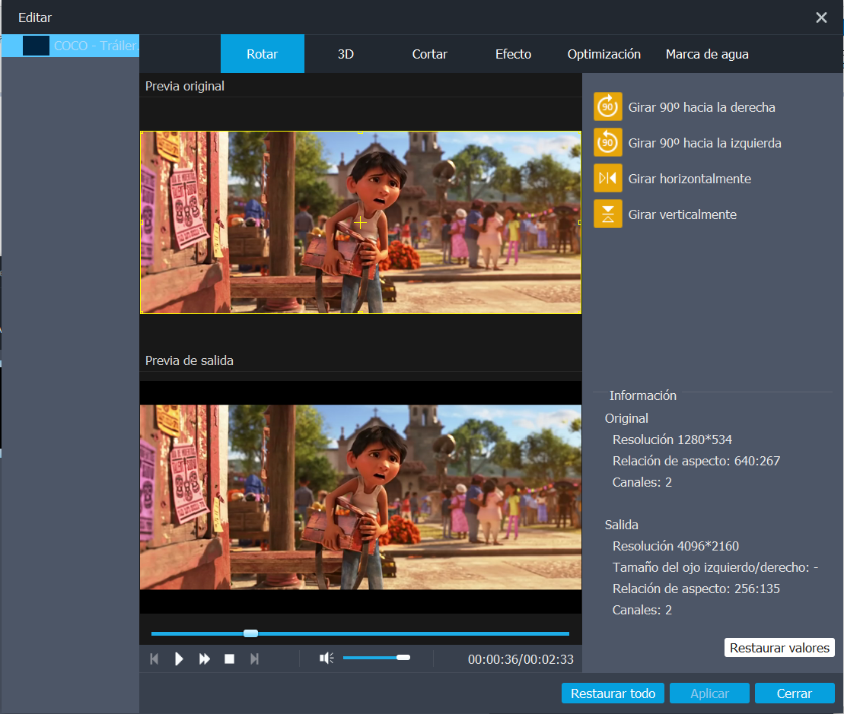This screenshot has width=844, height=714.
Task: Open the 3D tab
Action: [346, 54]
